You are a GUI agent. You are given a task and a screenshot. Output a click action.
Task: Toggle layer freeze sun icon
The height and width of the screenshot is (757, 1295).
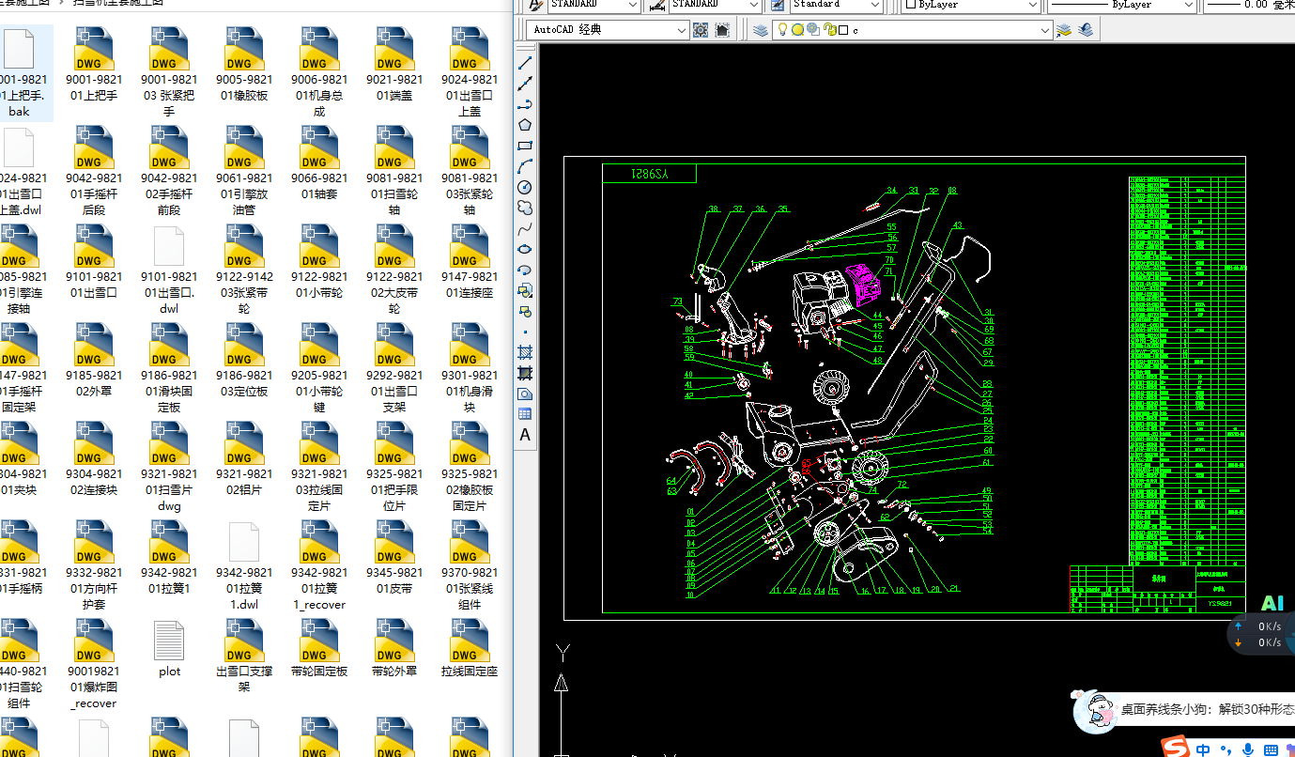[x=797, y=30]
